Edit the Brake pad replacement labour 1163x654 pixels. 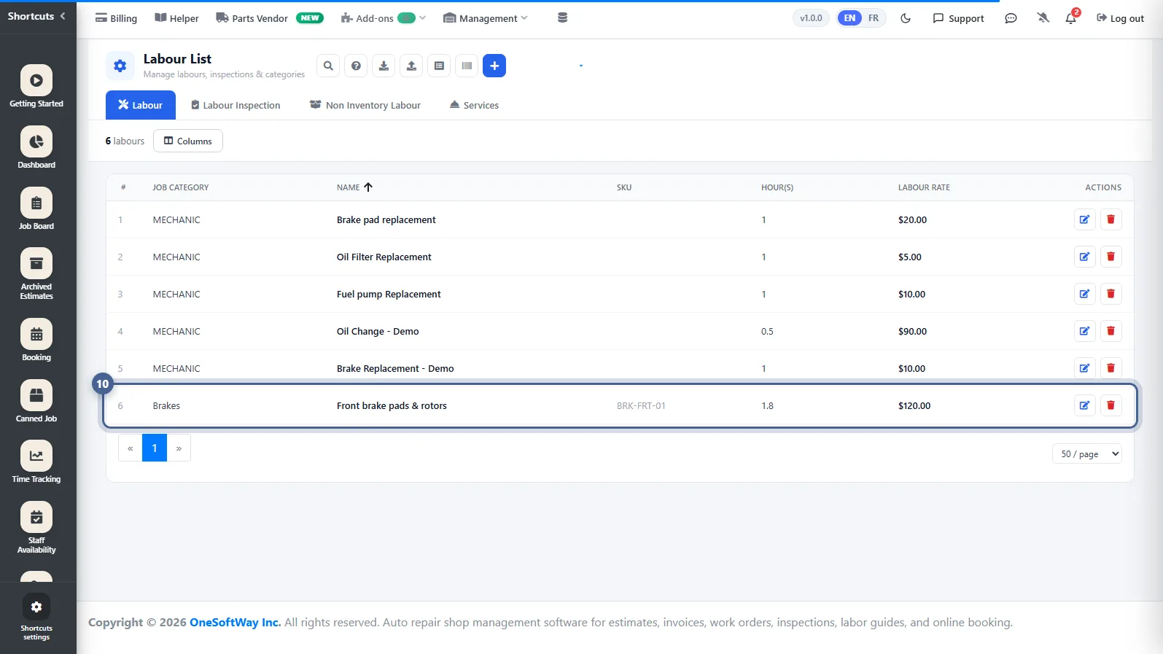coord(1085,219)
